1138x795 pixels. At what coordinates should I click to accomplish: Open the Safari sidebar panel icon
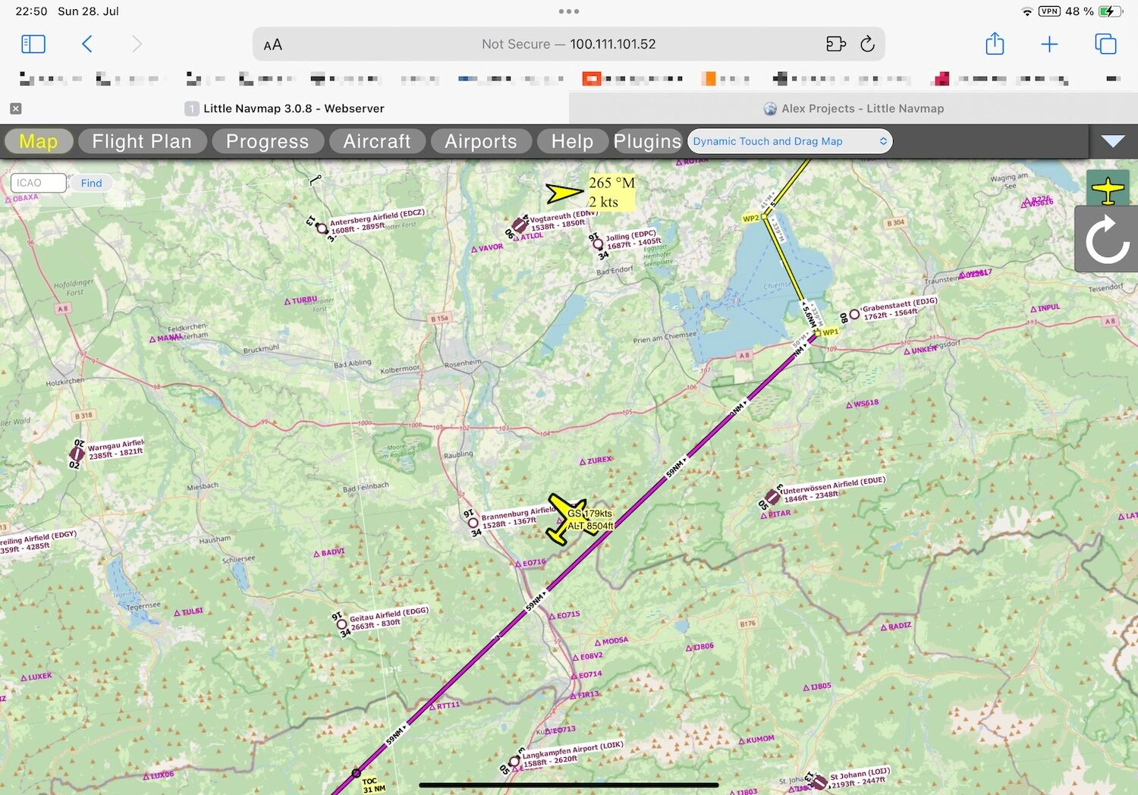33,44
